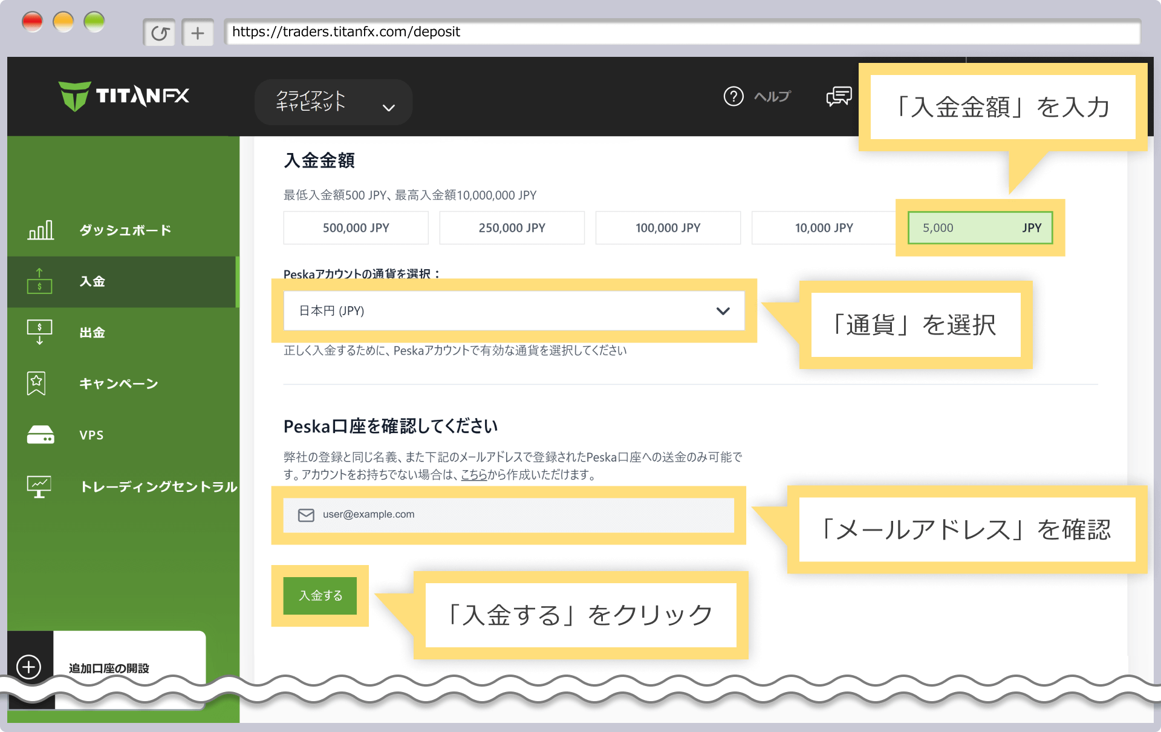Open the live chat bubble icon
Image resolution: width=1161 pixels, height=732 pixels.
click(839, 96)
